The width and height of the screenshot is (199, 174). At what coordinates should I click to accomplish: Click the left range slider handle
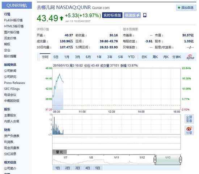(x=155, y=160)
